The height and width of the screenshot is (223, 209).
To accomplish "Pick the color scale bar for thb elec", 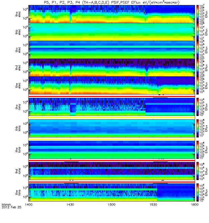I will coord(198,32).
